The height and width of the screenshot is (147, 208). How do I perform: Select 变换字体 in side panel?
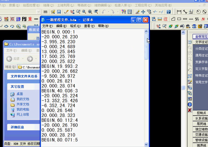click(x=201, y=62)
